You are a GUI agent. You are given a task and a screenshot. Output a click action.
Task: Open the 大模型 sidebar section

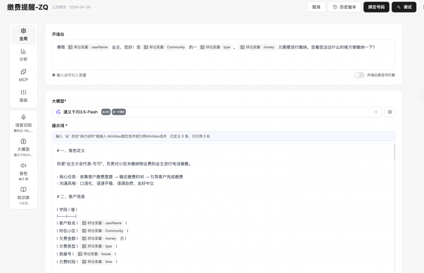[23, 148]
